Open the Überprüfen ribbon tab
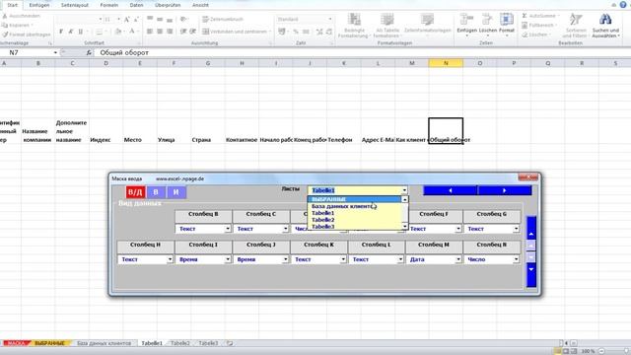631x355 pixels. coord(168,5)
